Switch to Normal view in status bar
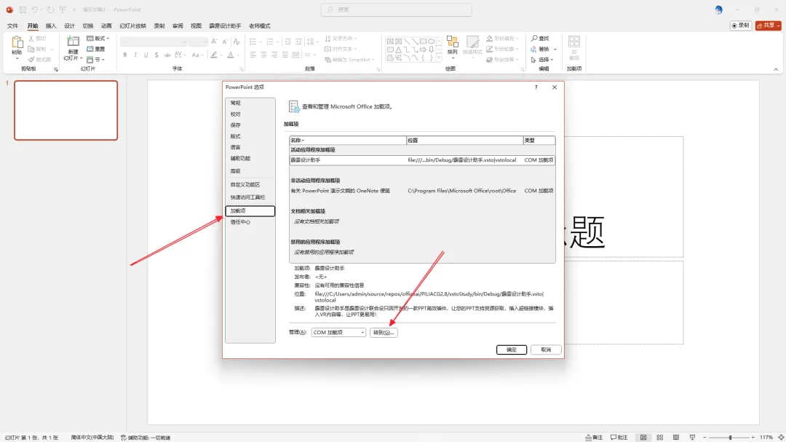786x442 pixels. click(x=643, y=438)
